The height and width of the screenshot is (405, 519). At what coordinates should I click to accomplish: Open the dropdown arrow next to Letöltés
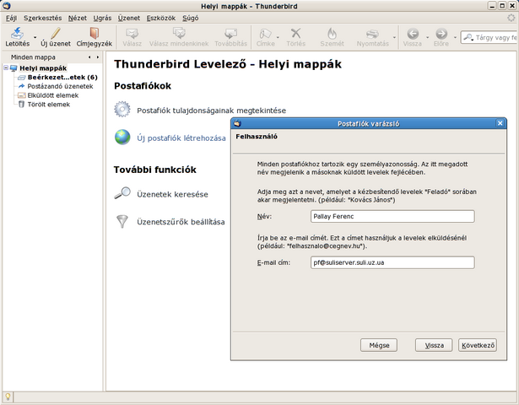[35, 36]
